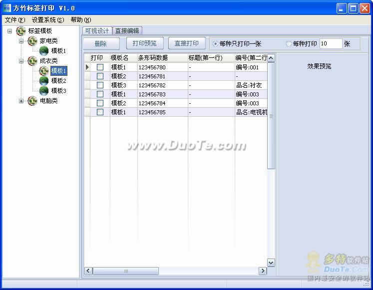373x290 pixels.
Task: Select the 每种只打印一张 radio option
Action: pyautogui.click(x=215, y=44)
